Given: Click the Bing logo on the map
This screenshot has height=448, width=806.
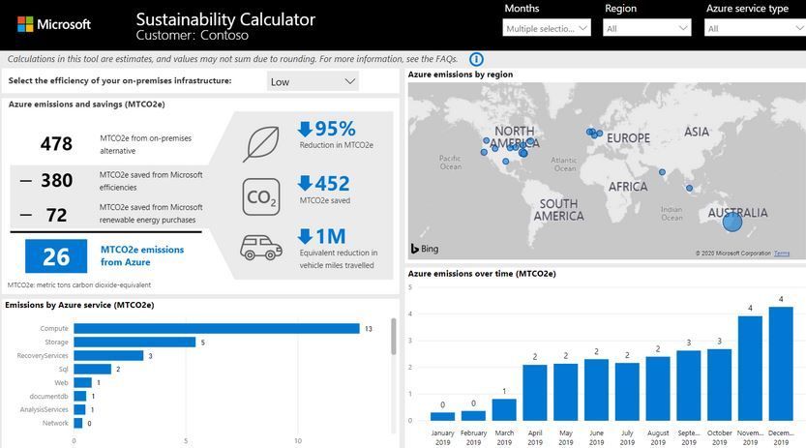Looking at the screenshot, I should click(425, 249).
